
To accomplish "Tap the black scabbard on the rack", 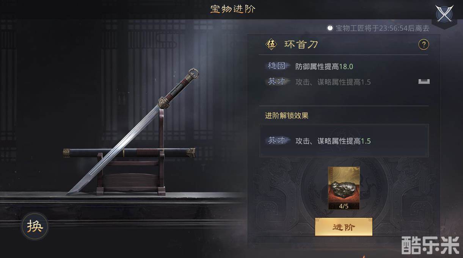I will pyautogui.click(x=129, y=153).
